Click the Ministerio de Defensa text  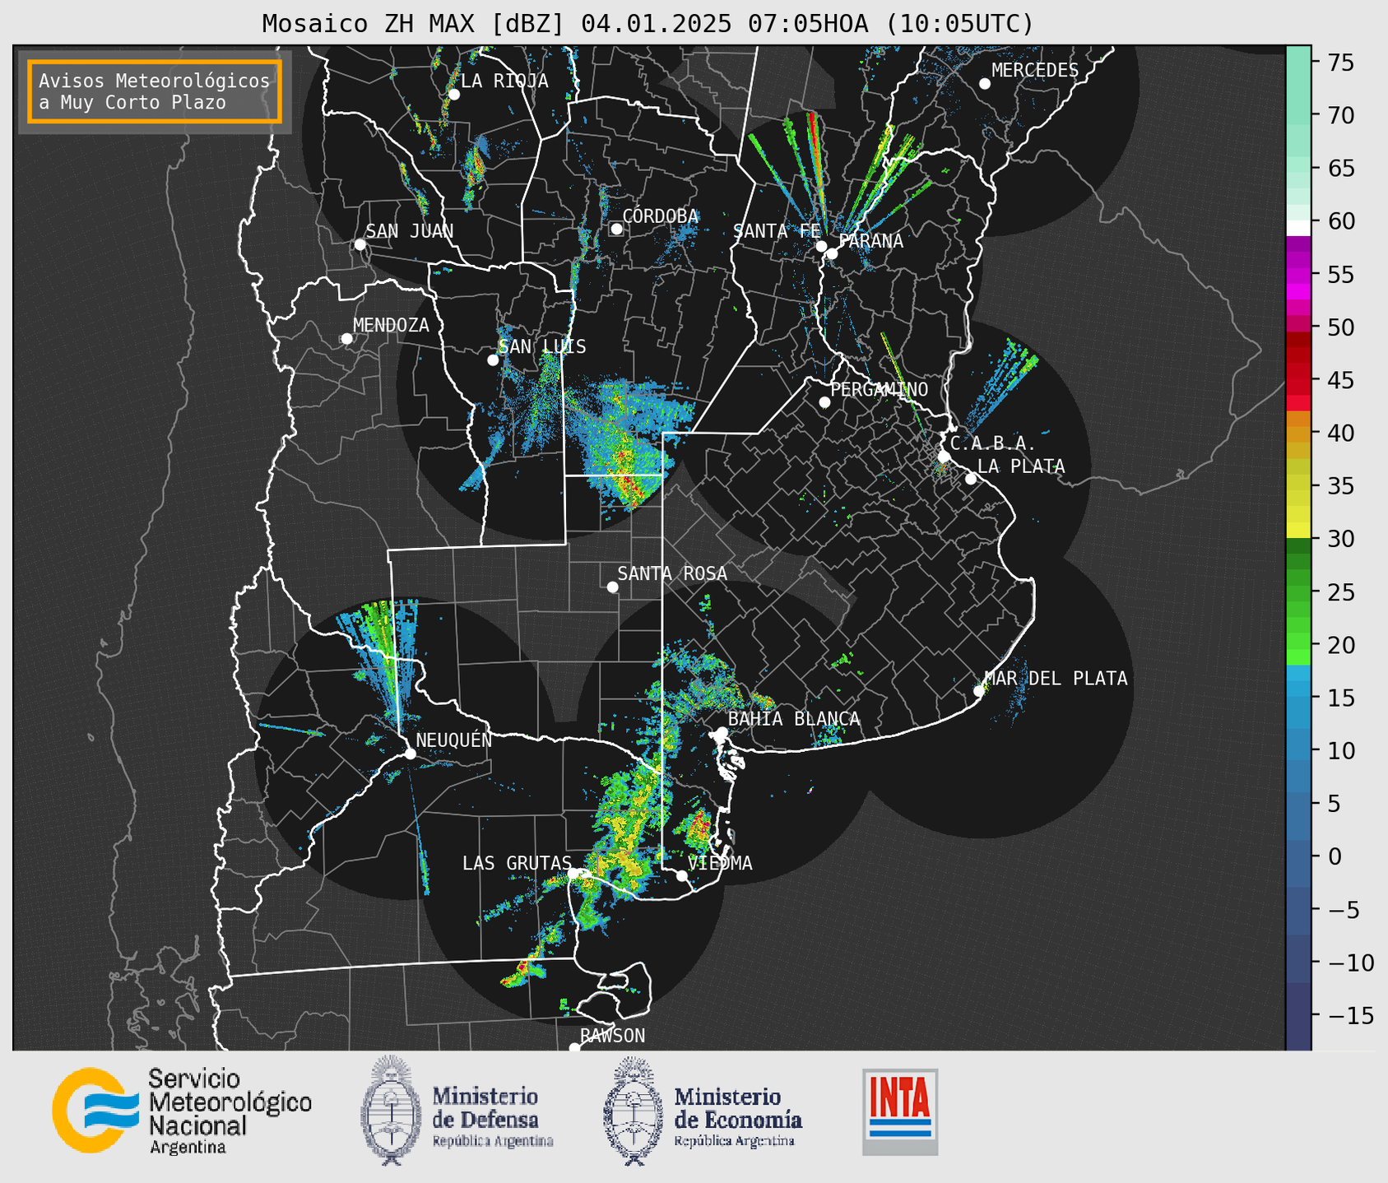tap(492, 1116)
